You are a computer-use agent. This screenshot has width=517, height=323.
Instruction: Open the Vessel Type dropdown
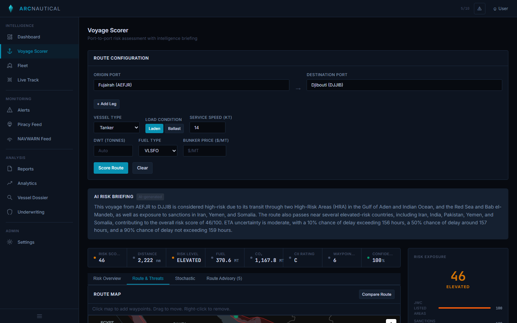117,128
